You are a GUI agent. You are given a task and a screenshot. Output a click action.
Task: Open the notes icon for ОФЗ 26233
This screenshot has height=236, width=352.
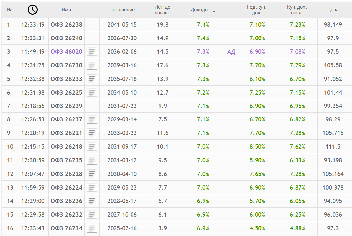point(92,79)
